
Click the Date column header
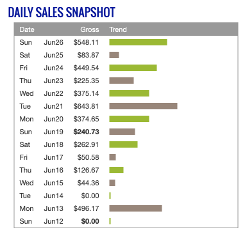(27, 29)
